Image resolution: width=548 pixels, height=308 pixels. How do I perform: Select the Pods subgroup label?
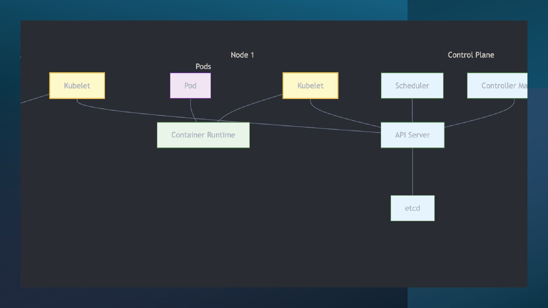(x=203, y=66)
